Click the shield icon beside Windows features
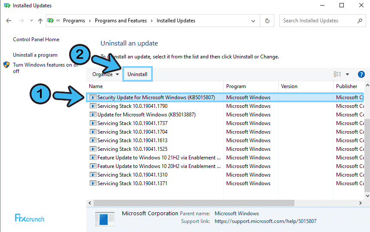 (6, 64)
